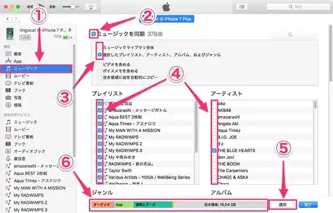Screen dimensions: 333x213
Task: Click the battery status indicator
Action: coord(66,37)
